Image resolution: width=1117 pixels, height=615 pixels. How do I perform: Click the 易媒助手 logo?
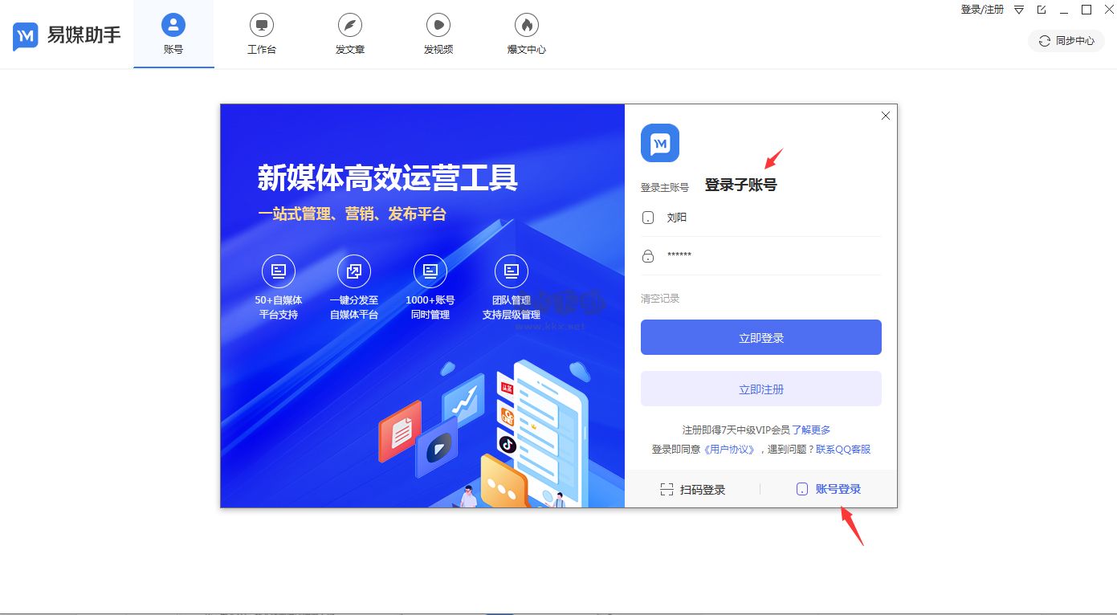pos(67,35)
